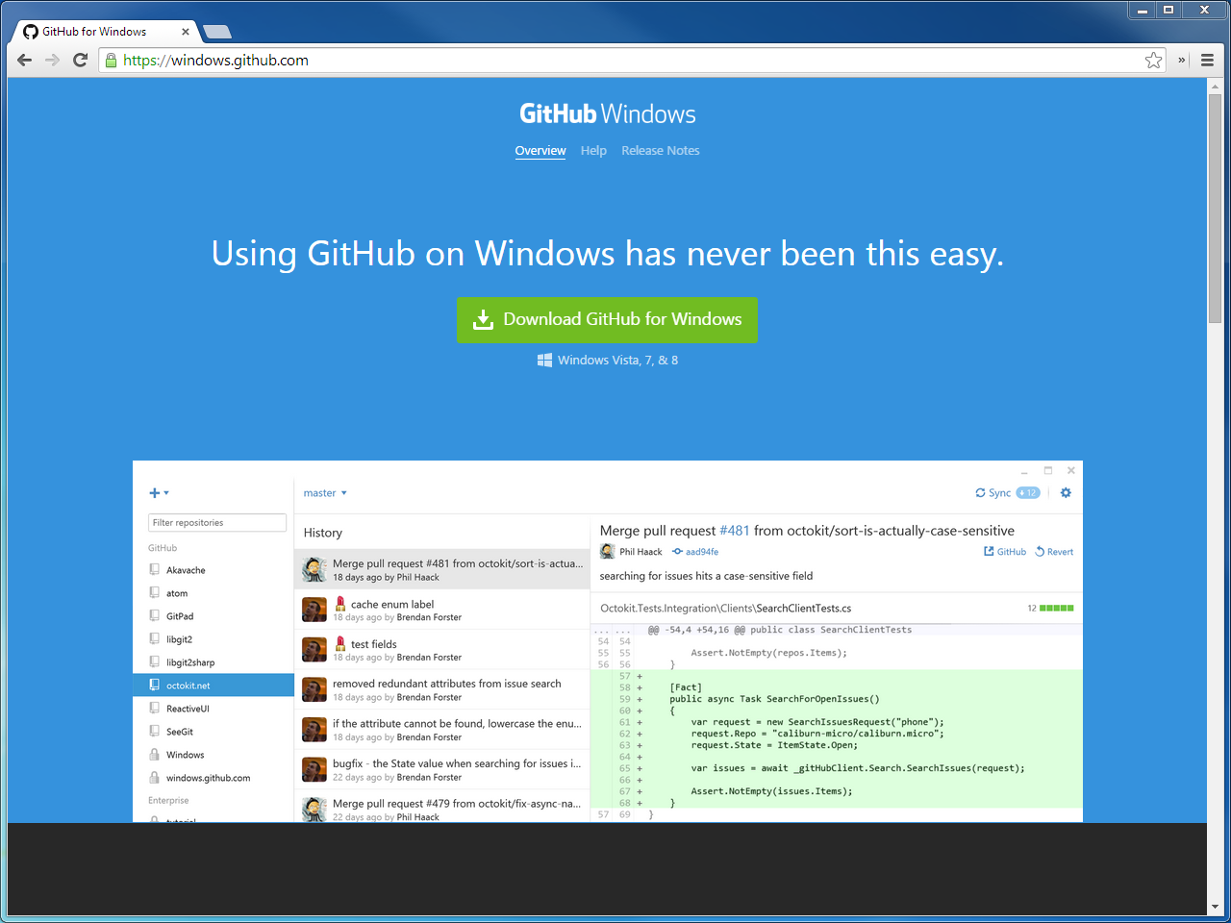Click the Revert link text
The height and width of the screenshot is (923, 1231).
1060,552
